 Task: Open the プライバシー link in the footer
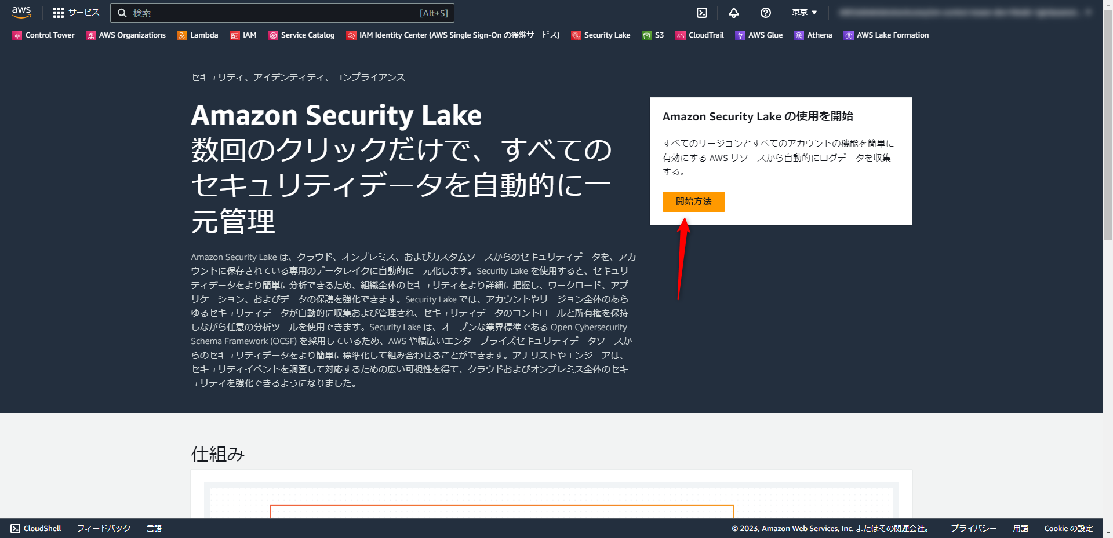point(973,528)
